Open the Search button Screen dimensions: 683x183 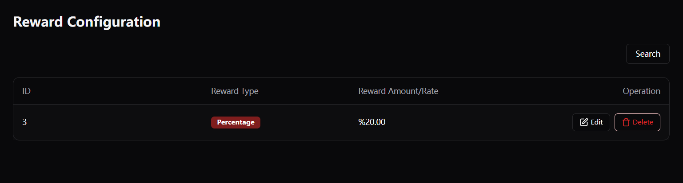[647, 54]
